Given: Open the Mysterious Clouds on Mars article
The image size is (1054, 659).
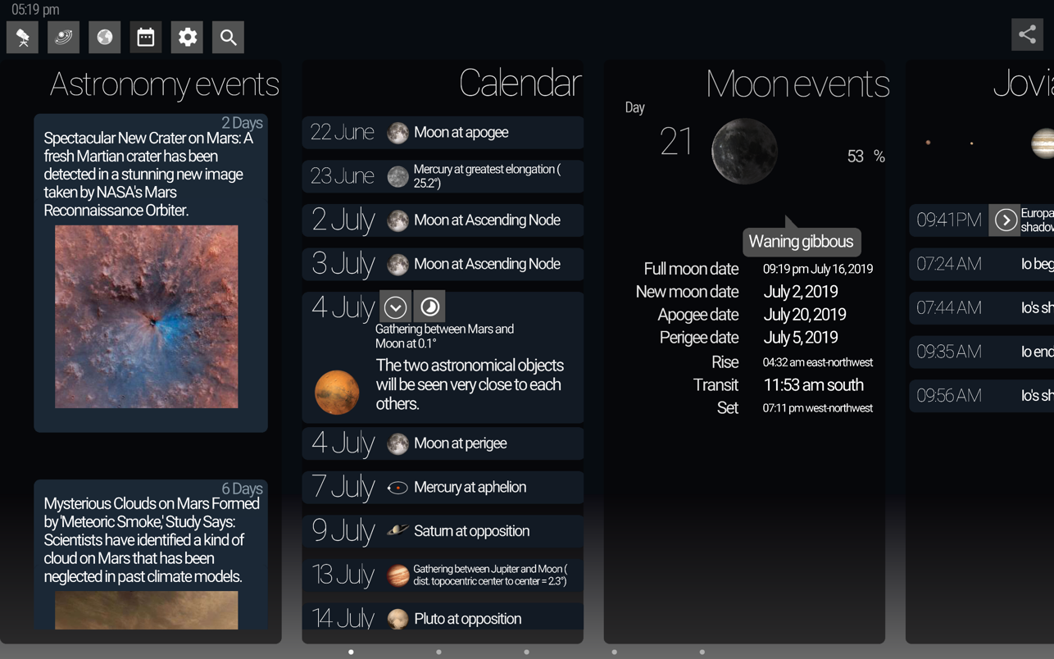Looking at the screenshot, I should coord(151,555).
